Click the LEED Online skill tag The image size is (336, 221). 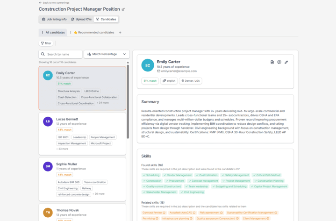[x=92, y=91]
